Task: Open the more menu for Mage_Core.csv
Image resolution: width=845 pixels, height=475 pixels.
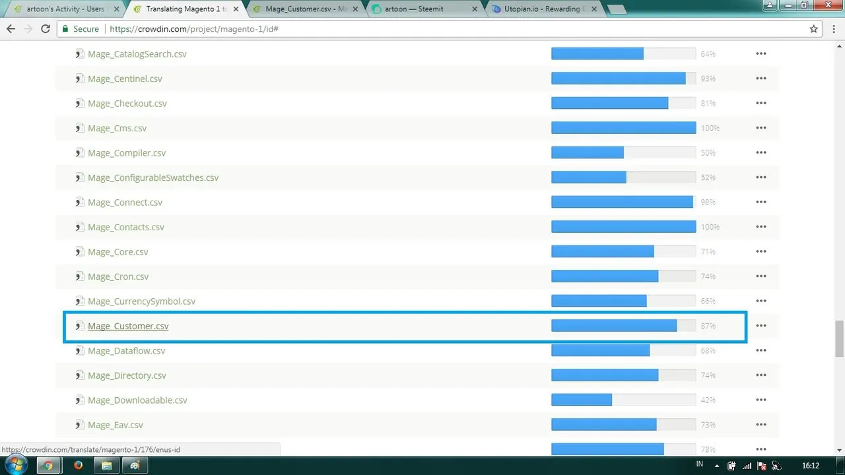Action: click(x=761, y=252)
